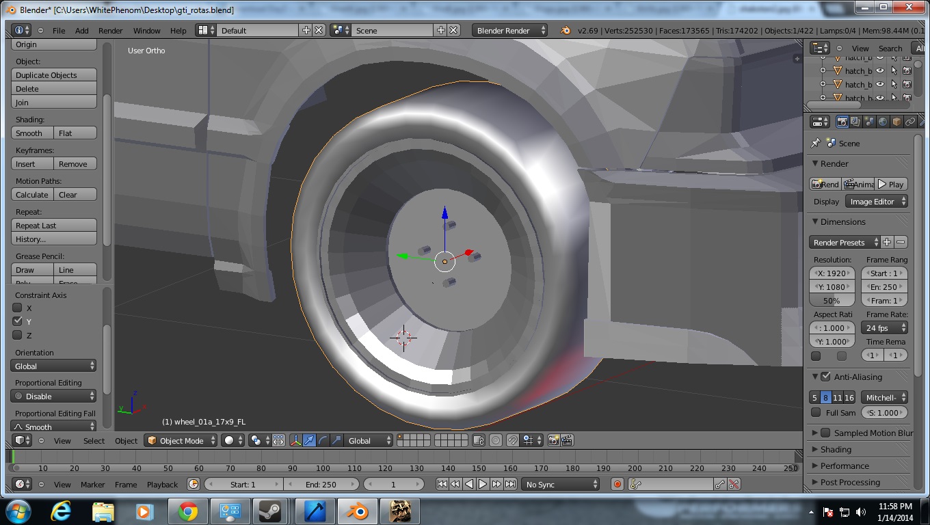Enable the Full Sample checkbox
Viewport: 930px width, 525px height.
(x=816, y=412)
